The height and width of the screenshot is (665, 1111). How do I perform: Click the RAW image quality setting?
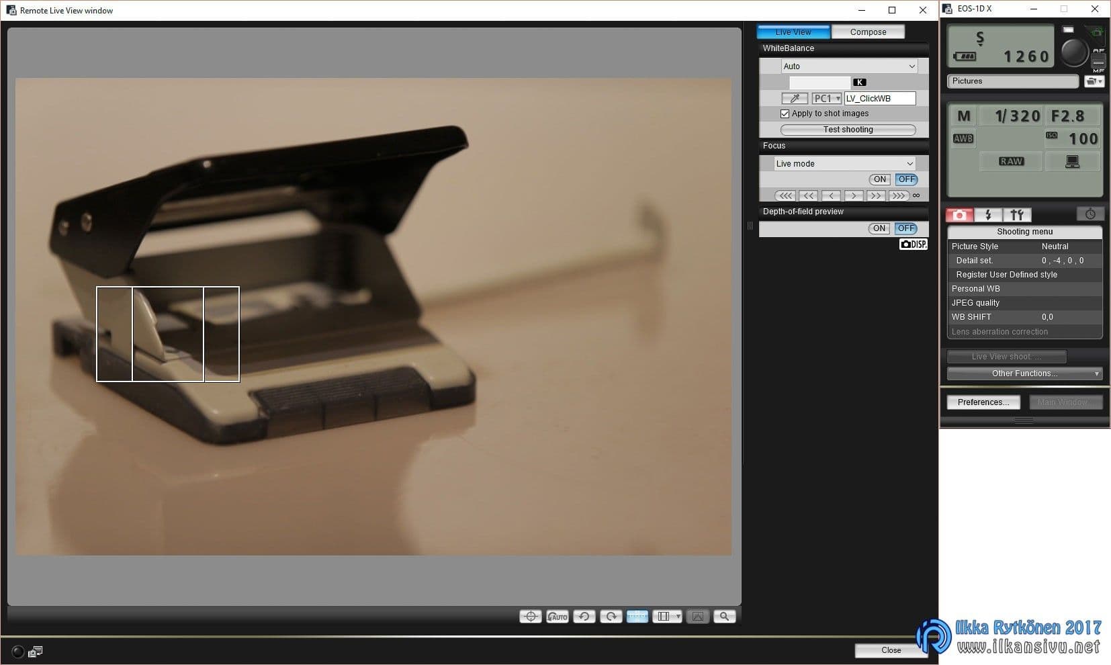pyautogui.click(x=1011, y=161)
